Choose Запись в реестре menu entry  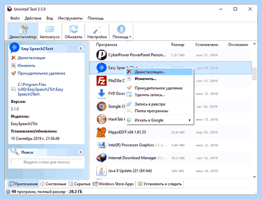[159, 104]
